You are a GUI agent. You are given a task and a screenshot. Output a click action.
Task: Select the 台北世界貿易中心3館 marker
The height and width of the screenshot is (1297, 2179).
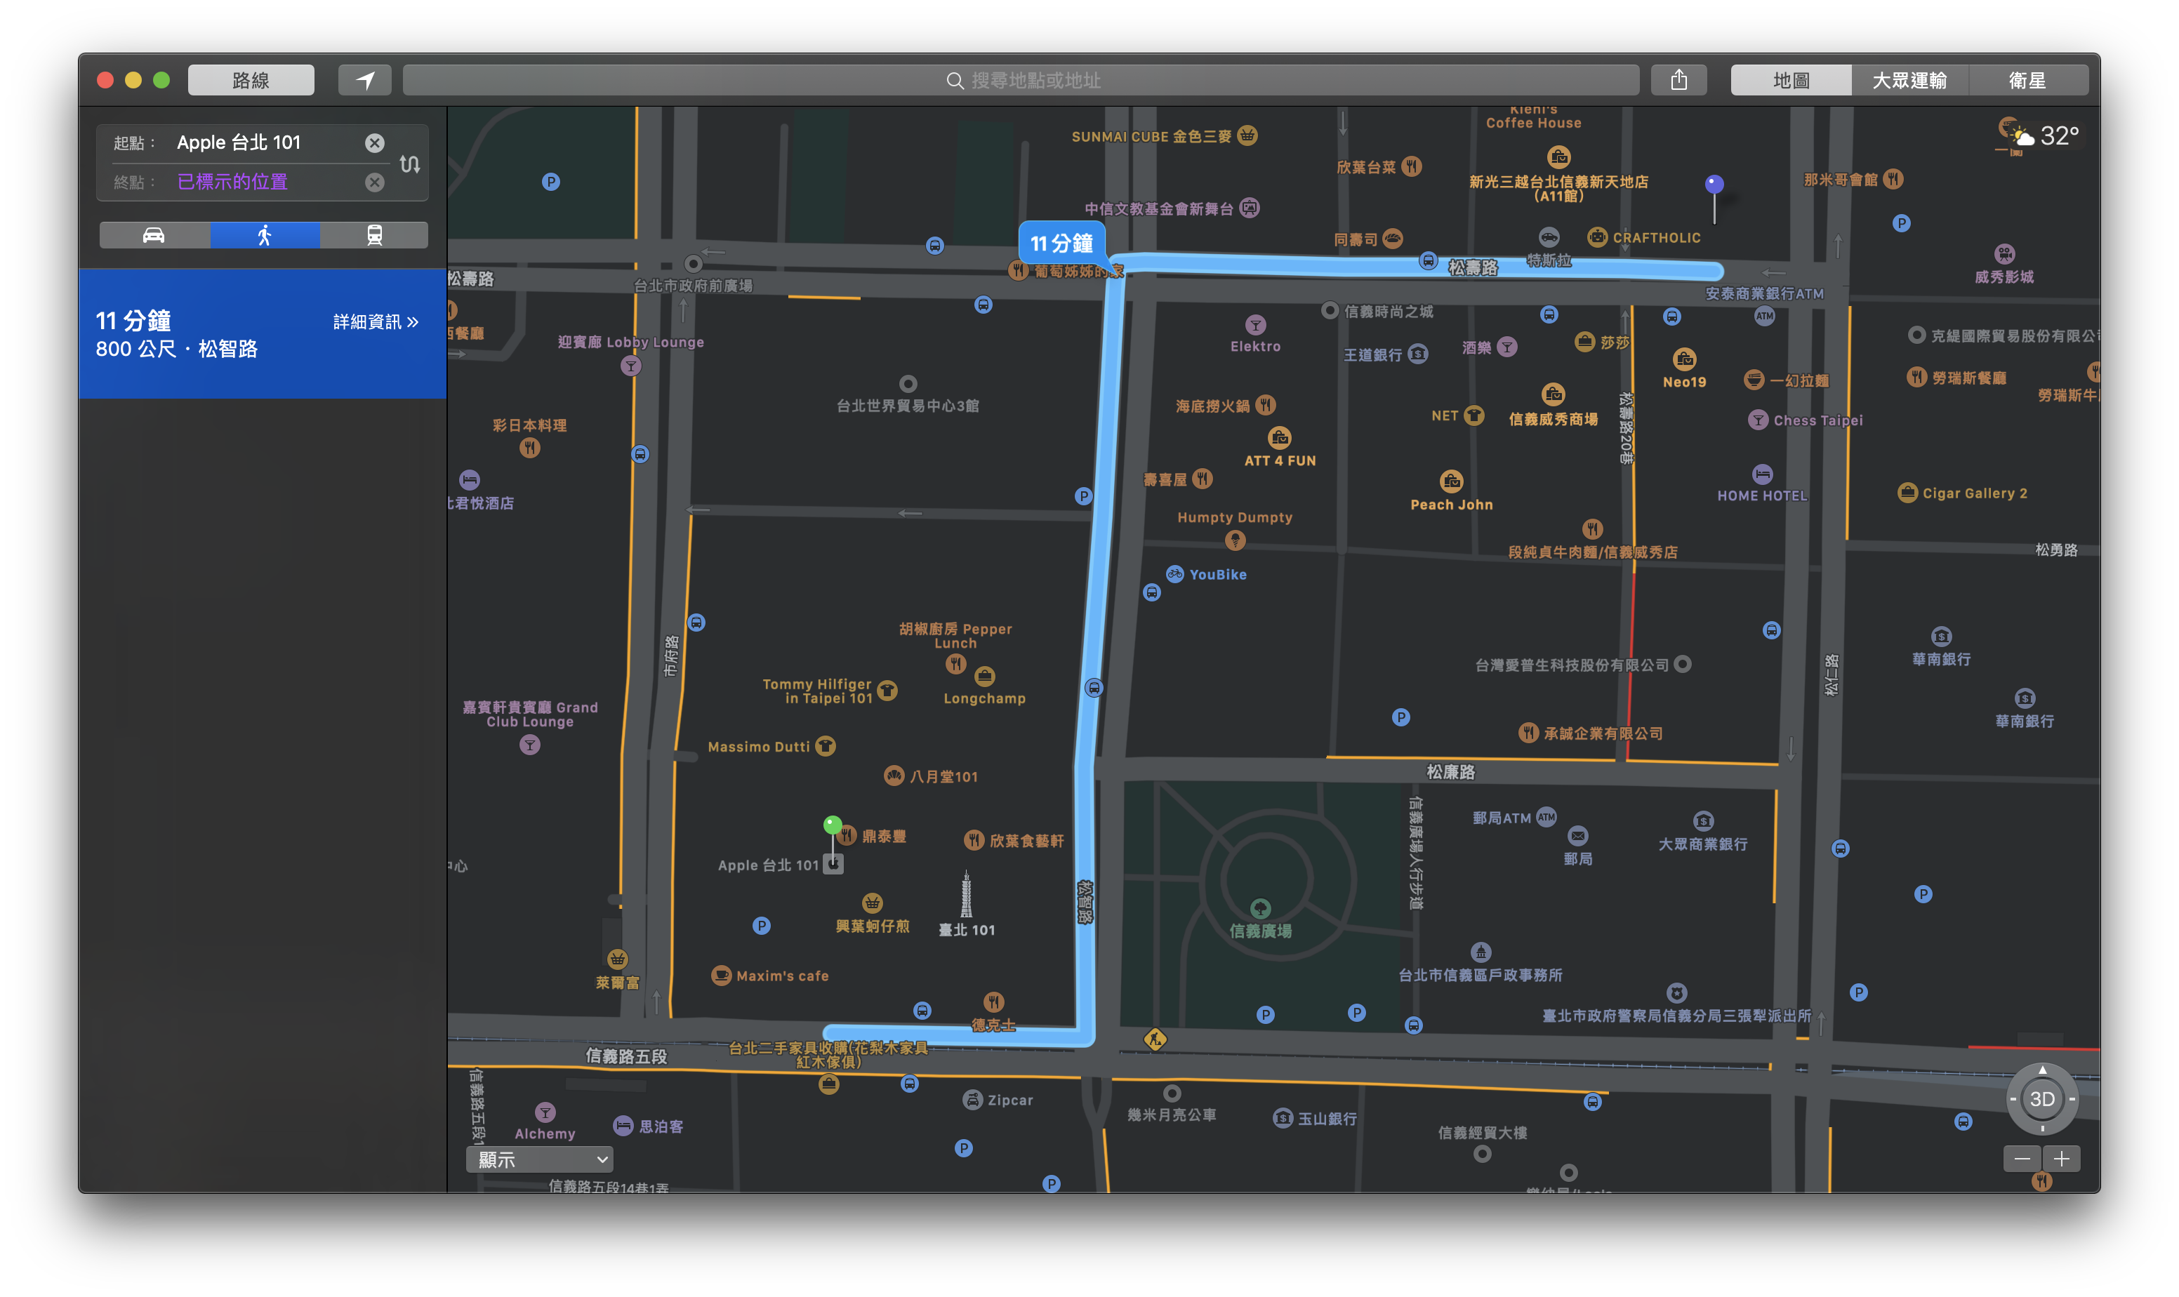908,384
